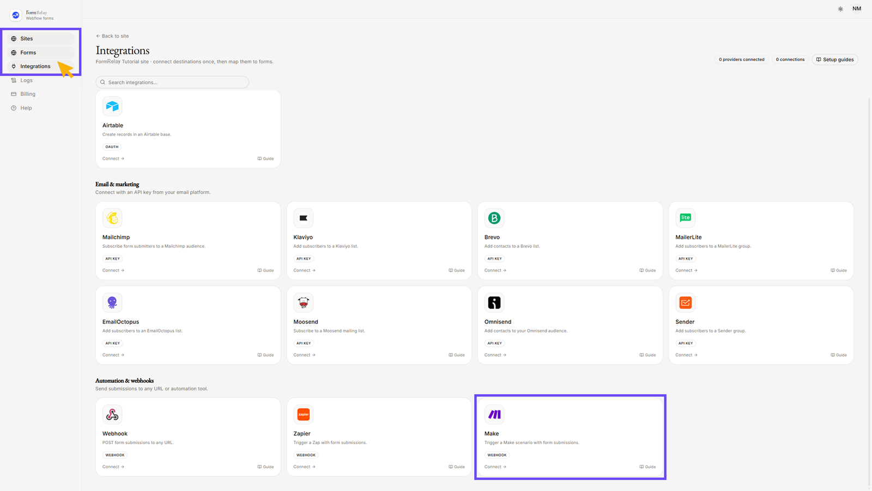This screenshot has height=491, width=872.
Task: Click the FormRelay logo icon
Action: 16,15
